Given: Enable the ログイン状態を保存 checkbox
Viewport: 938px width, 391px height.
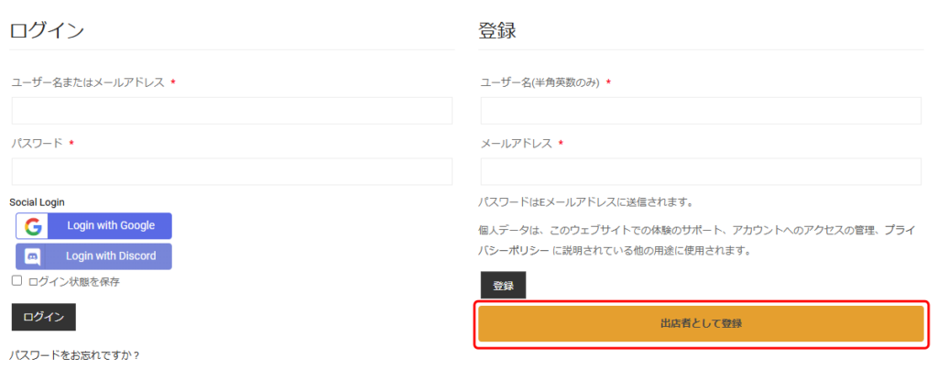Looking at the screenshot, I should [x=16, y=281].
